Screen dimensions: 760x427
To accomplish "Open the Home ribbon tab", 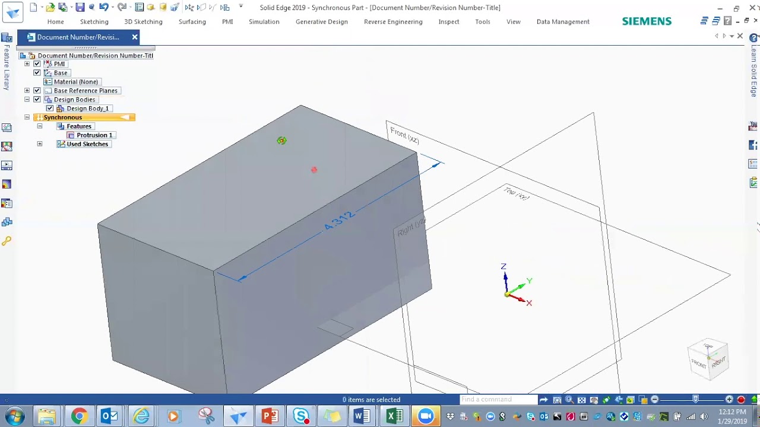I will pyautogui.click(x=56, y=22).
